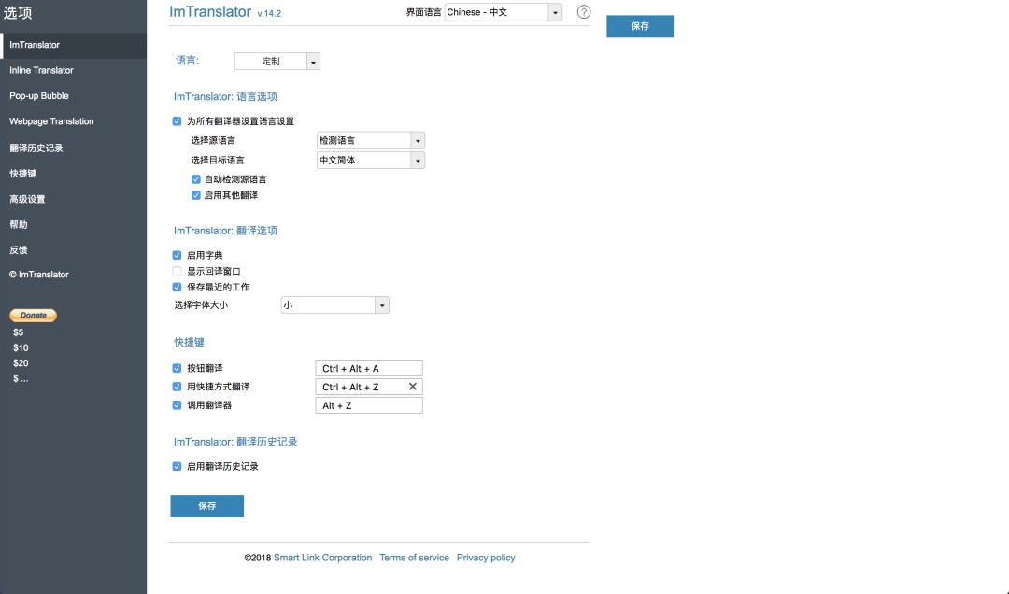Open the help question mark icon

584,11
